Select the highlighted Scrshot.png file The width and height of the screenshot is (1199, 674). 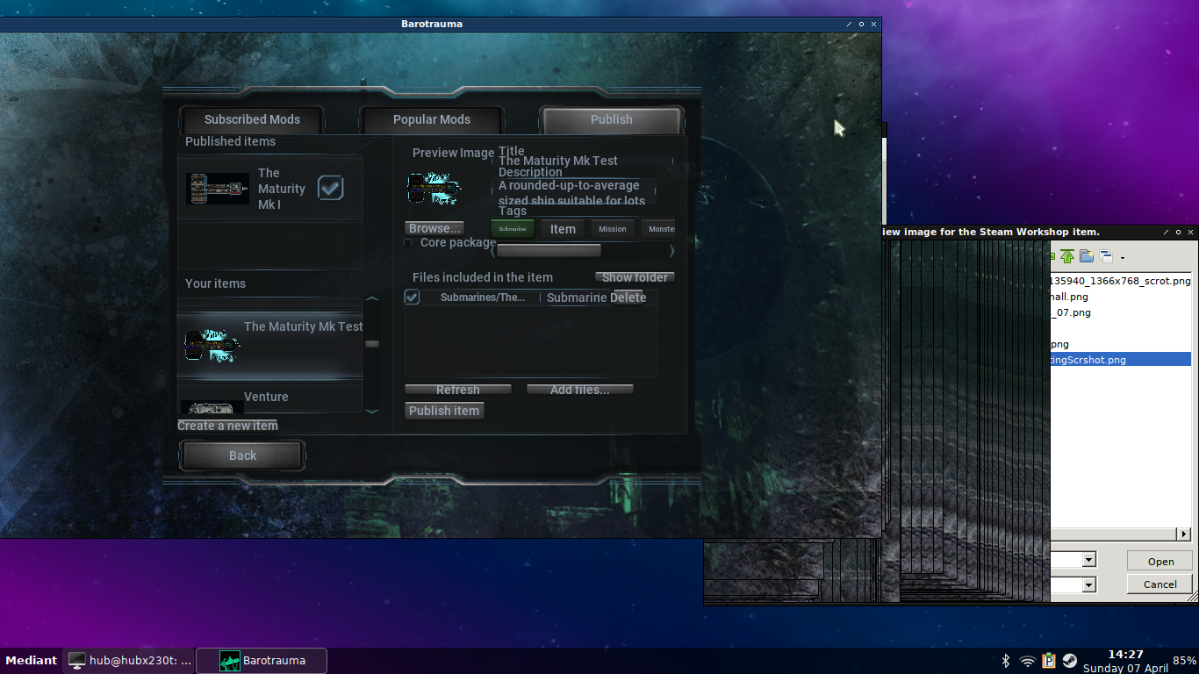pos(1120,360)
